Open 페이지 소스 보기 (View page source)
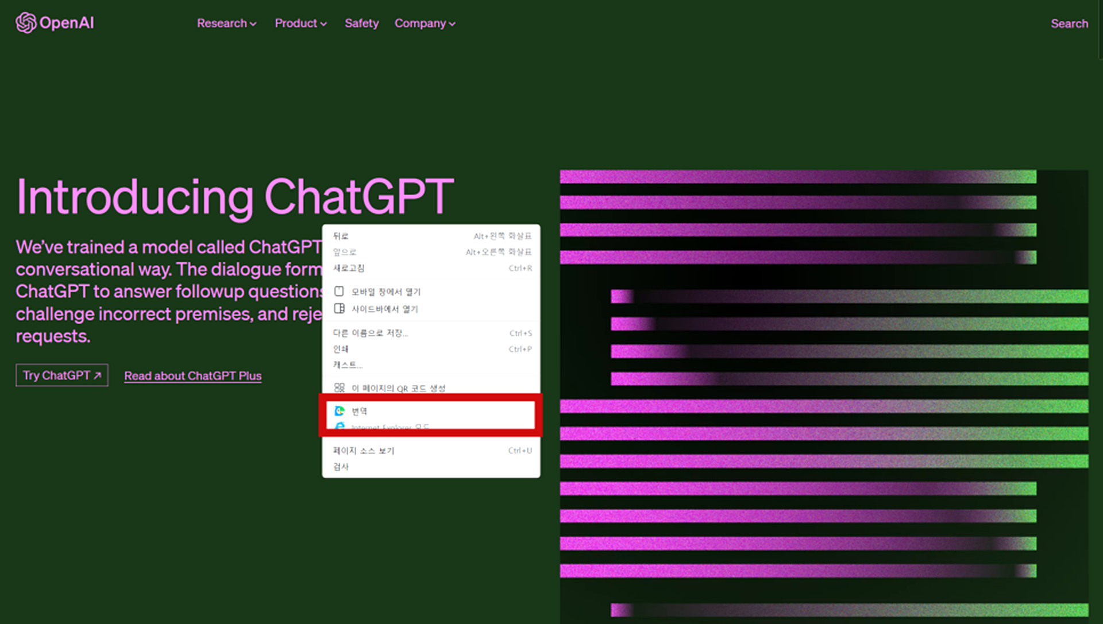Screen dimensions: 1103x624 click(x=364, y=451)
